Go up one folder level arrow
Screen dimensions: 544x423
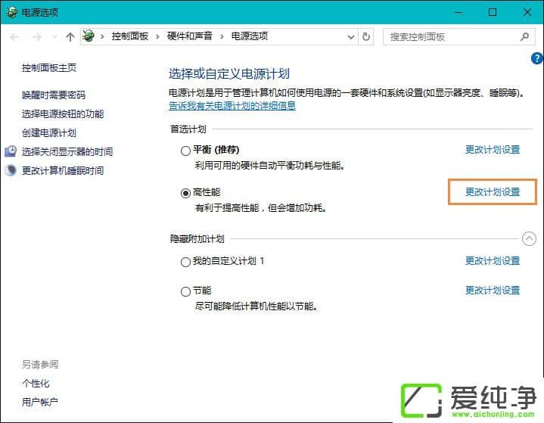click(70, 37)
